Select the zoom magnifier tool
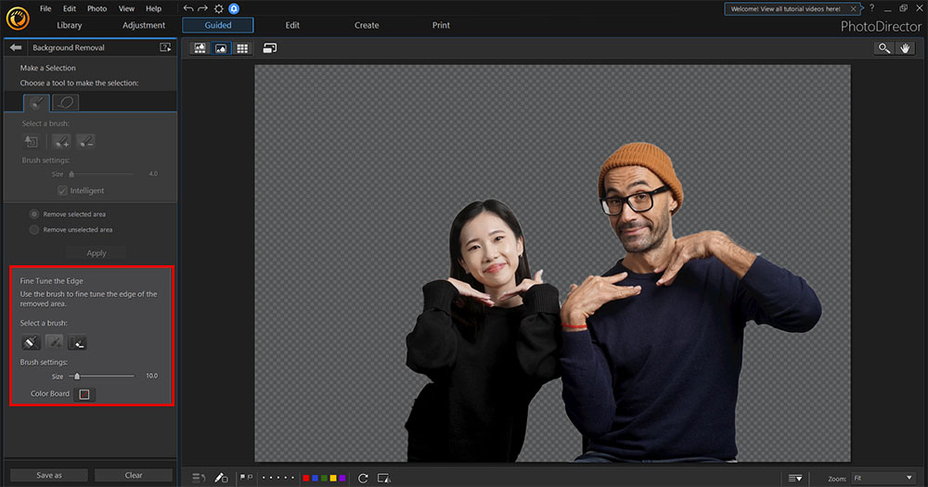Image resolution: width=928 pixels, height=487 pixels. point(884,48)
